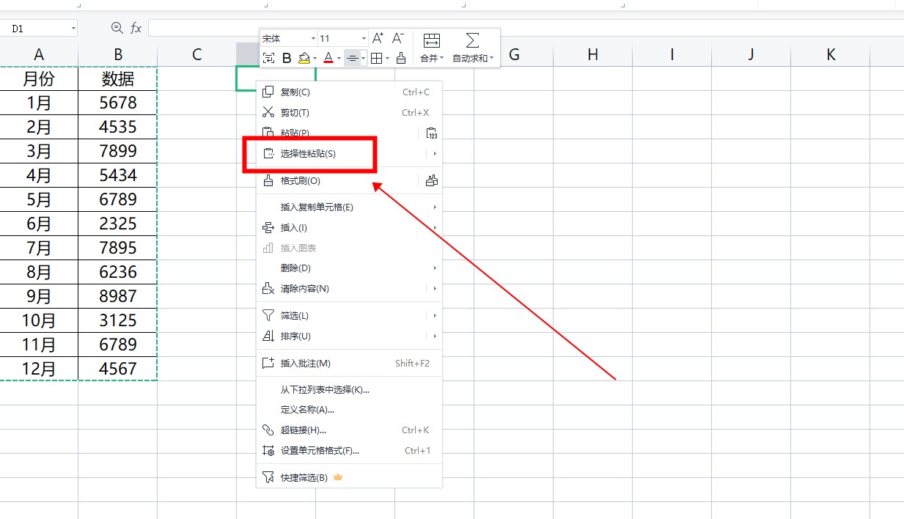This screenshot has width=904, height=519.
Task: Click 超链接(H)... in context menu
Action: point(303,430)
